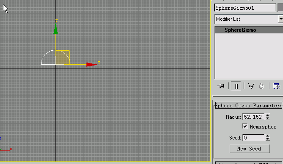Click the object color swatch
Image resolution: width=283 pixels, height=164 pixels.
280,8
